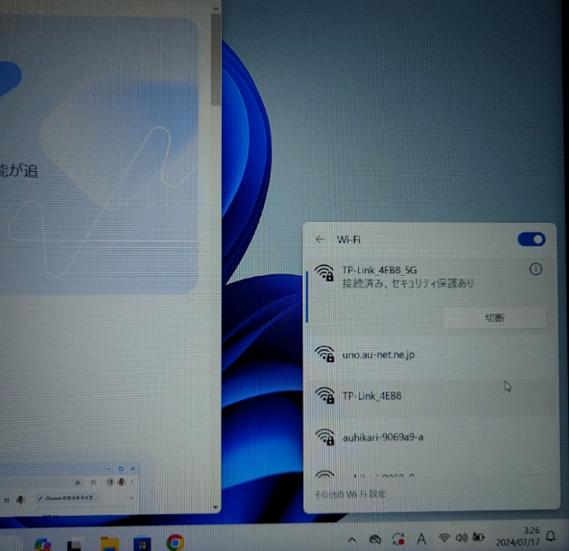The height and width of the screenshot is (551, 569).
Task: Open Copilot from the taskbar
Action: pos(42,545)
